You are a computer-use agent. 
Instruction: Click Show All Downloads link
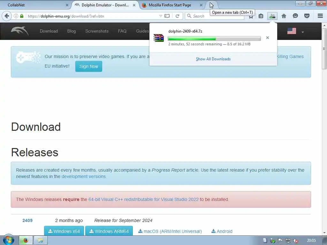pos(213,59)
